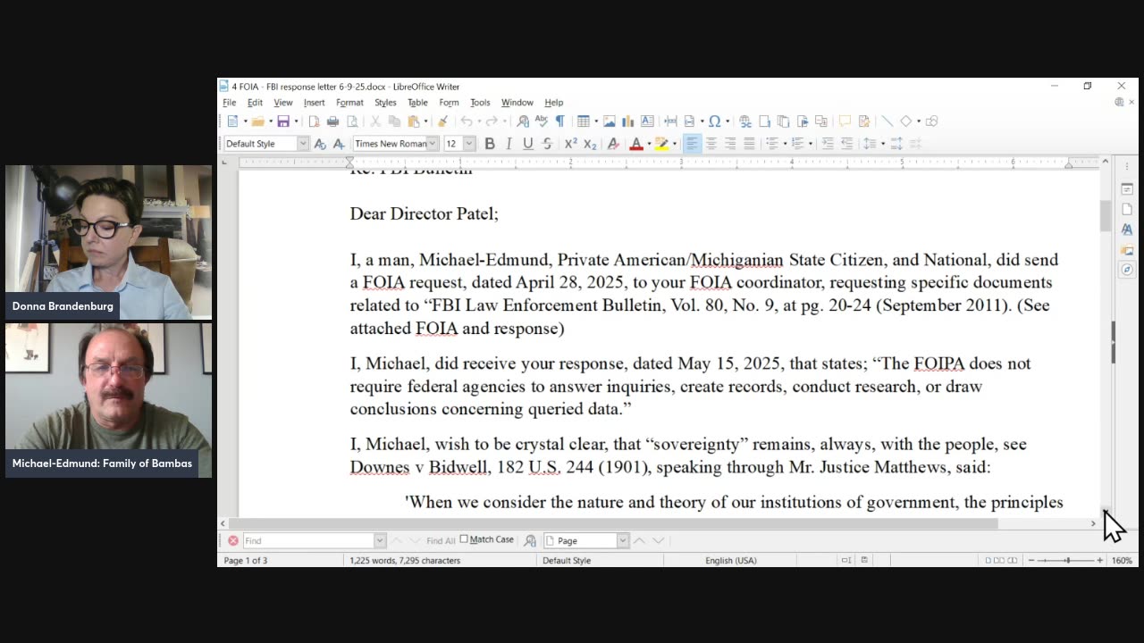Toggle the ordered numbered list
This screenshot has height=643, width=1144.
point(798,144)
